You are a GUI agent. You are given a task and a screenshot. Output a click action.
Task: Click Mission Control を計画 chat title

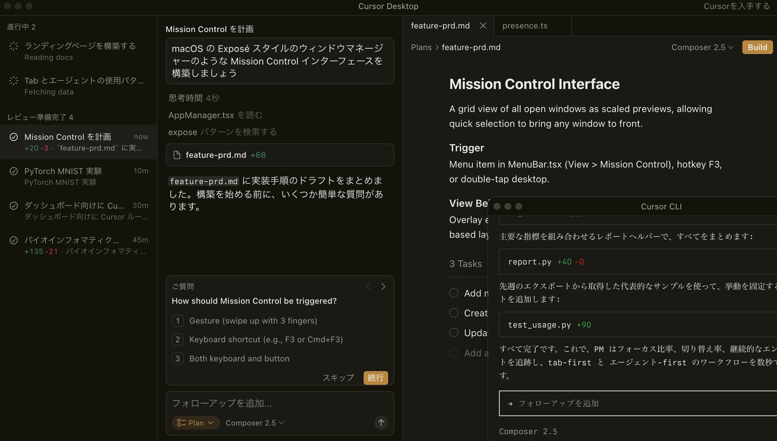pyautogui.click(x=209, y=29)
